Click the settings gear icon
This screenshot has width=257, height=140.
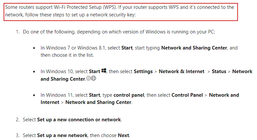(x=88, y=78)
